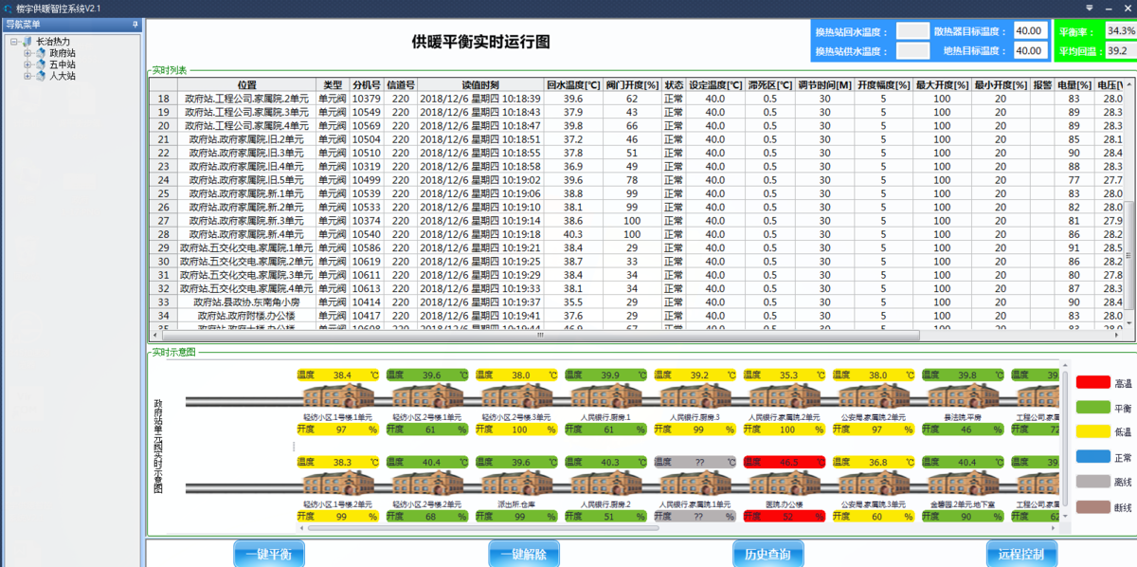1137x567 pixels.
Task: Collapse the 长治热力 root node
Action: tap(14, 42)
